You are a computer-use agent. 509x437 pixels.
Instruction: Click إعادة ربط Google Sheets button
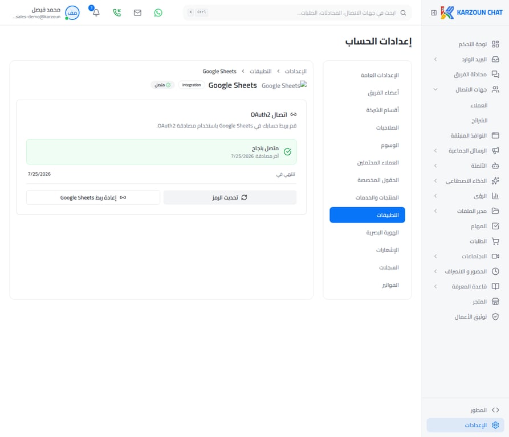pyautogui.click(x=93, y=197)
